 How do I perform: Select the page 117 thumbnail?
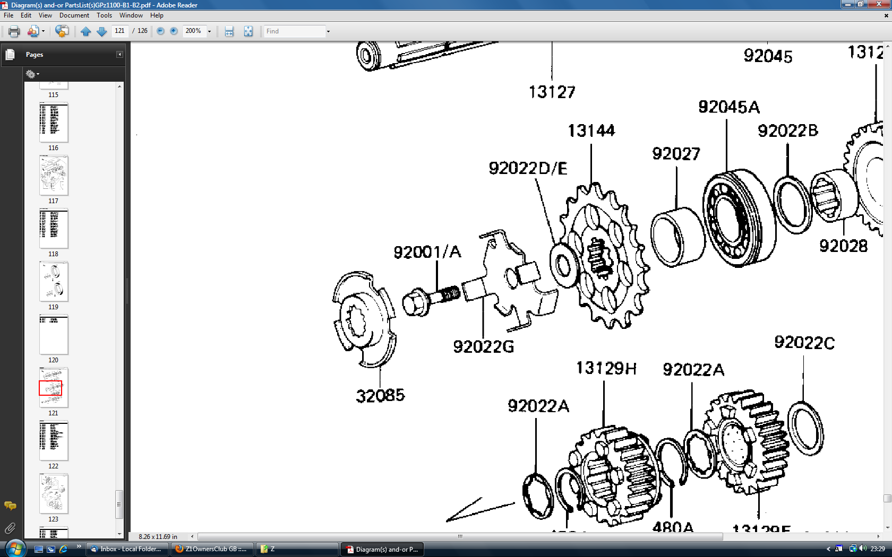[54, 176]
